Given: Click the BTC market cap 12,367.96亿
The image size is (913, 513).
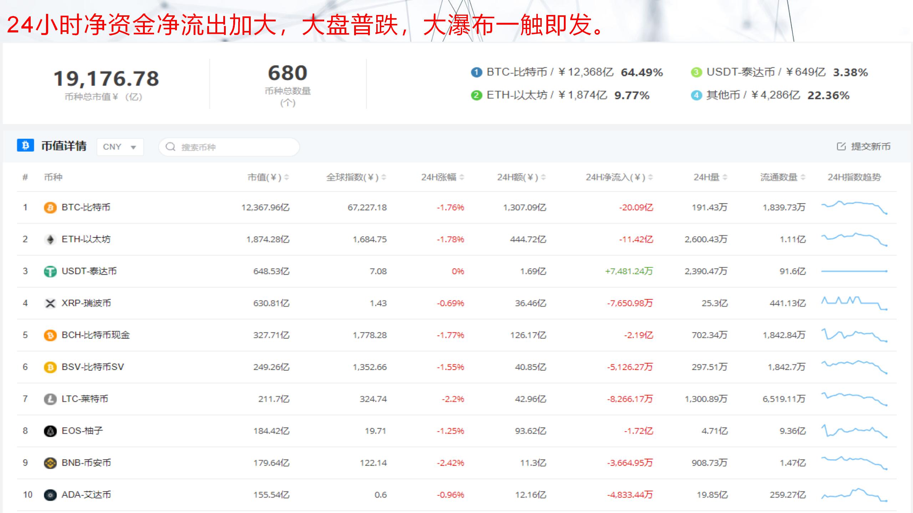Looking at the screenshot, I should click(x=265, y=207).
